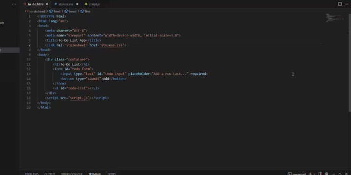Click the opening head tag on line 3

(x=43, y=26)
